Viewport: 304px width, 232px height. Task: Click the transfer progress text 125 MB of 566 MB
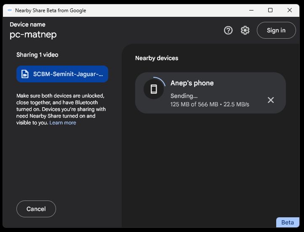[194, 105]
